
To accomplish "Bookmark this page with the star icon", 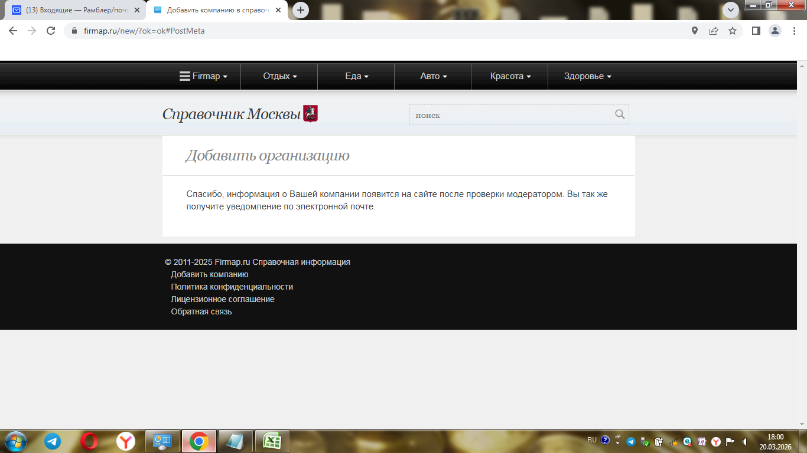I will [733, 31].
